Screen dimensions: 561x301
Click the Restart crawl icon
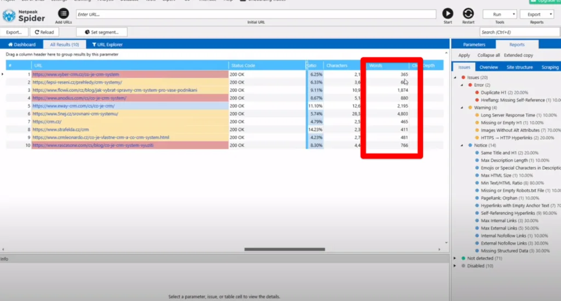pyautogui.click(x=468, y=14)
